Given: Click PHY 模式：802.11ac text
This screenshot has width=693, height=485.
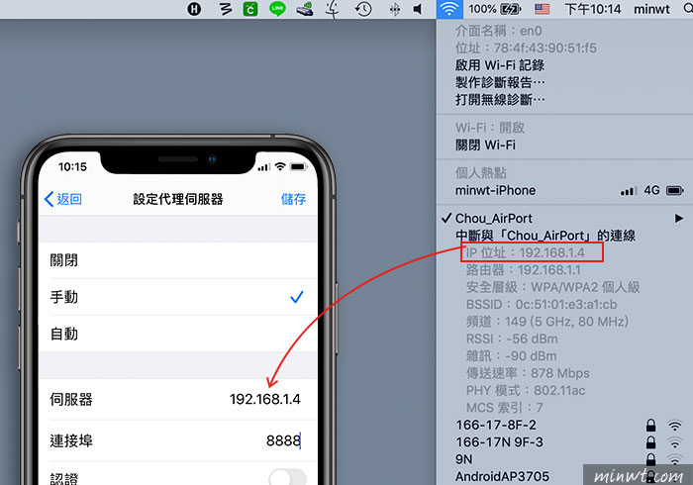Looking at the screenshot, I should (526, 390).
